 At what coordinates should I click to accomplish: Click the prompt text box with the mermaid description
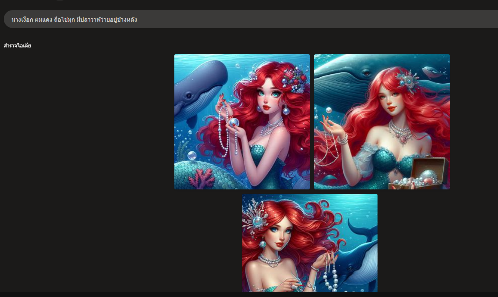[247, 19]
